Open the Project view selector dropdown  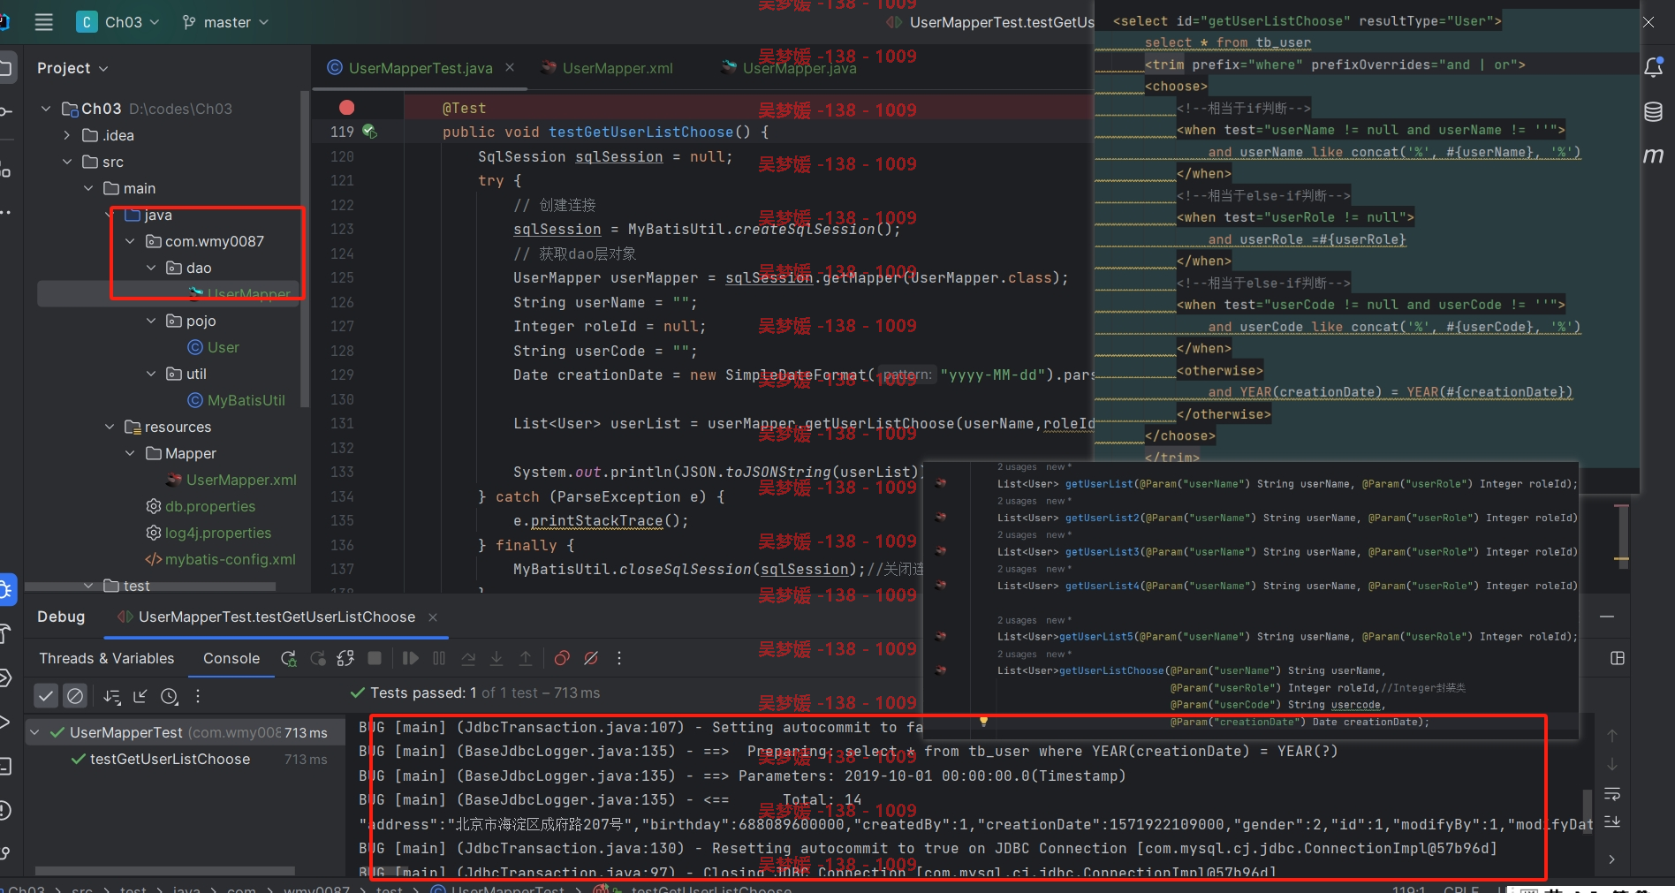[x=72, y=68]
